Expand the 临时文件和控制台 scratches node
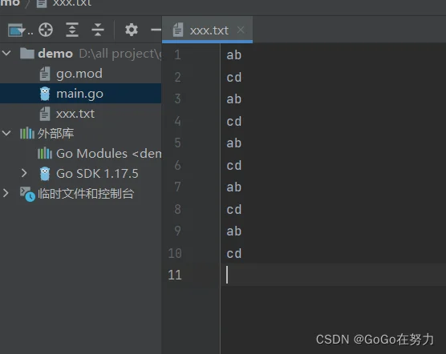446x354 pixels. click(6, 193)
